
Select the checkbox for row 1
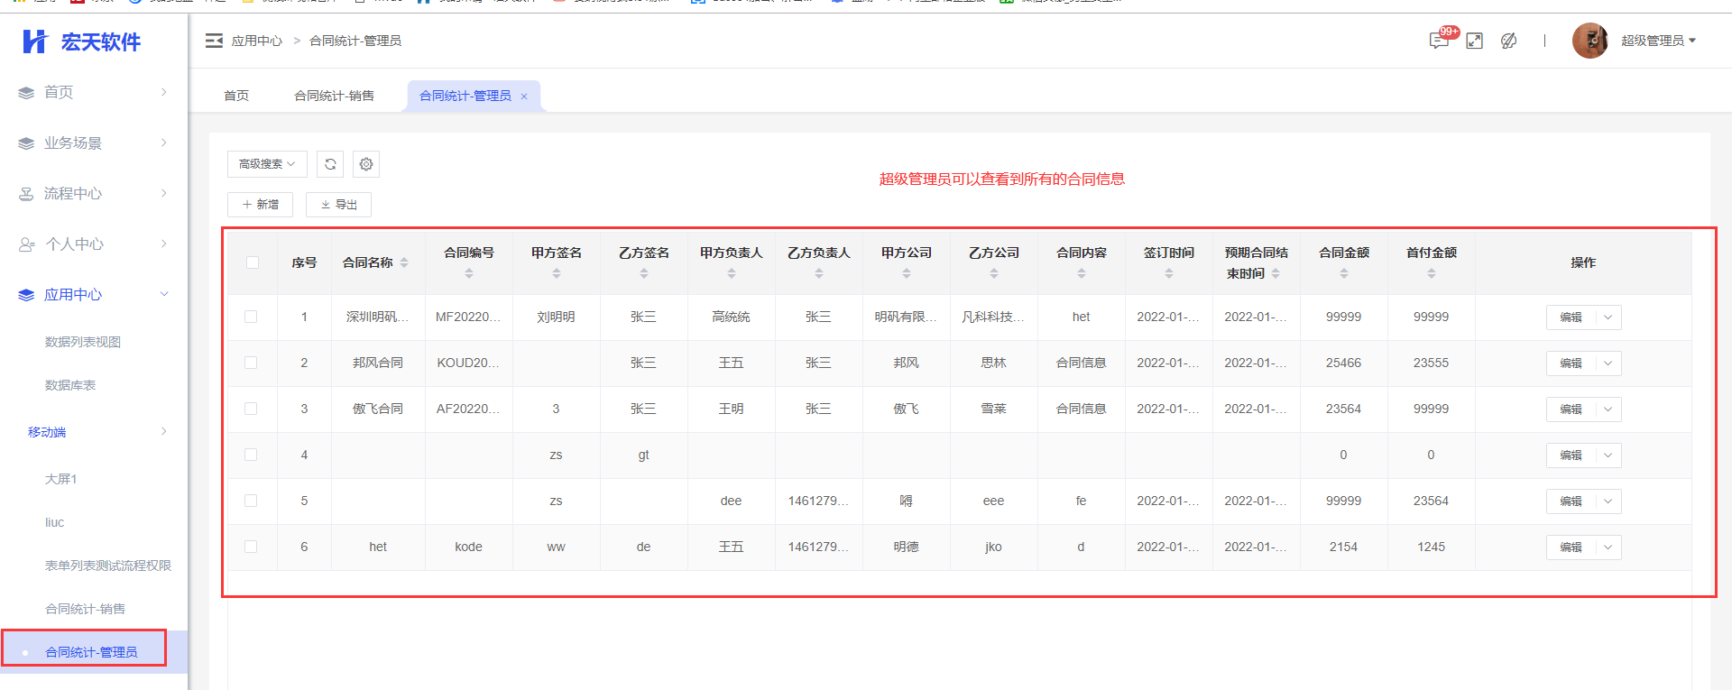[x=251, y=317]
